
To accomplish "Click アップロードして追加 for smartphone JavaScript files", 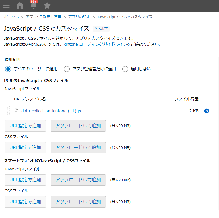I will [x=78, y=180].
